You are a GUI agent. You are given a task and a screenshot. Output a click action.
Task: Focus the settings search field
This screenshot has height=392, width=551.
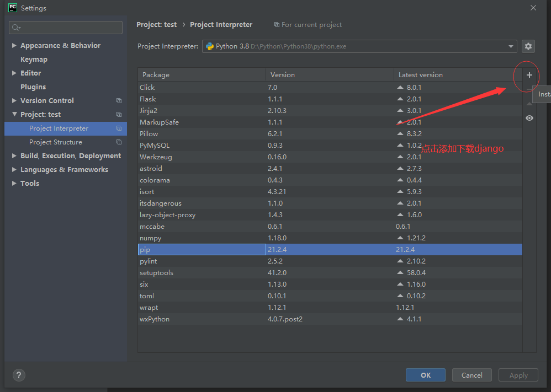click(x=66, y=28)
